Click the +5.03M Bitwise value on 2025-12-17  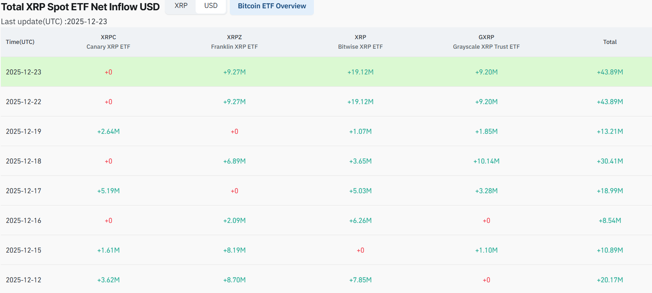pos(360,191)
